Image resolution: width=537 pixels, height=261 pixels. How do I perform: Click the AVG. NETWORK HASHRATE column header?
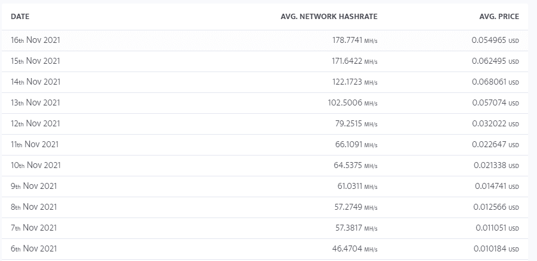pos(329,17)
